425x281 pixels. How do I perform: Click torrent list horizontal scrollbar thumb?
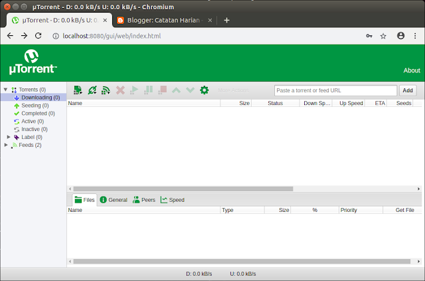point(183,189)
